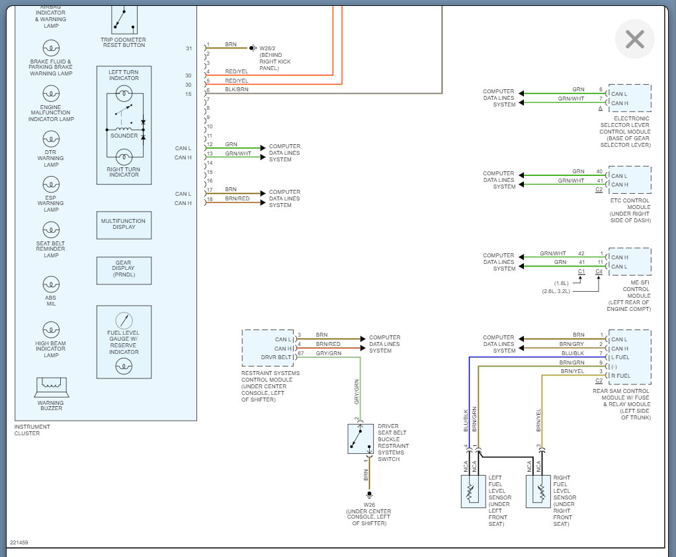Select the Multifunction Display box
676x557 pixels.
pos(124,225)
